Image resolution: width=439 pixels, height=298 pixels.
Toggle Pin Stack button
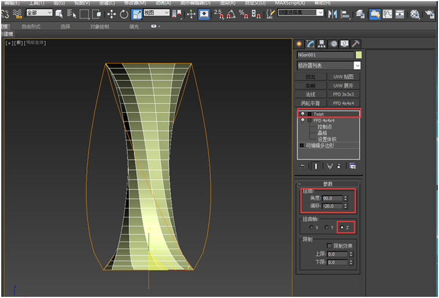tap(302, 166)
